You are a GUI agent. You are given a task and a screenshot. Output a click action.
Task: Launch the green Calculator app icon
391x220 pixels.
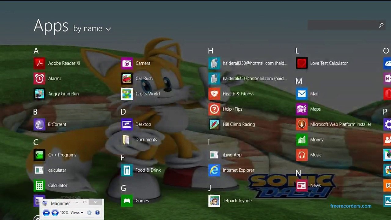(x=39, y=185)
